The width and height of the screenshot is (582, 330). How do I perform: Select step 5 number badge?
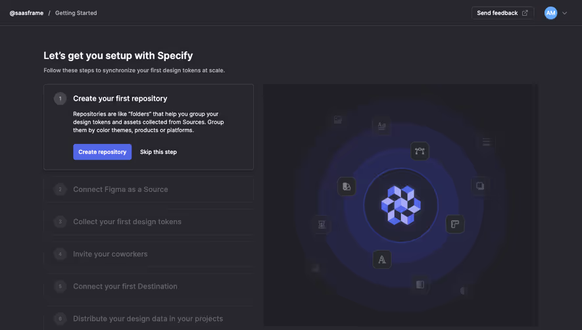[60, 286]
